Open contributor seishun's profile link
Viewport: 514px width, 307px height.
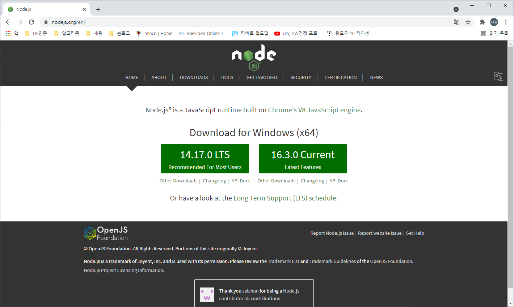pyautogui.click(x=250, y=291)
